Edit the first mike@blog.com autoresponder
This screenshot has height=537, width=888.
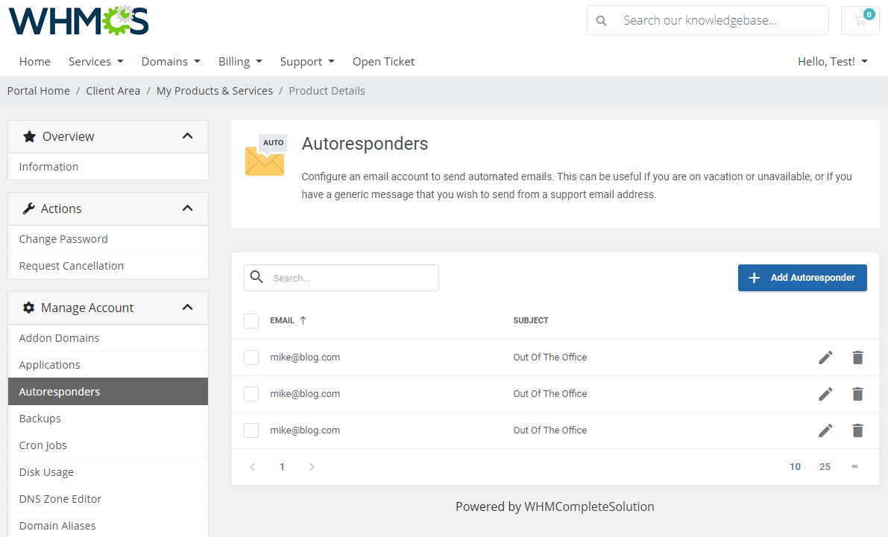(x=825, y=357)
